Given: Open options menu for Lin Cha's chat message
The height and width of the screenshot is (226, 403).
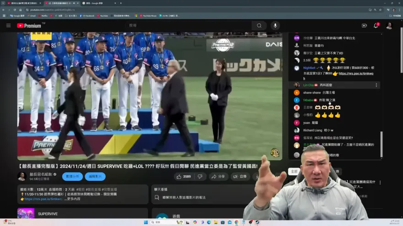Looking at the screenshot, I should [x=376, y=85].
